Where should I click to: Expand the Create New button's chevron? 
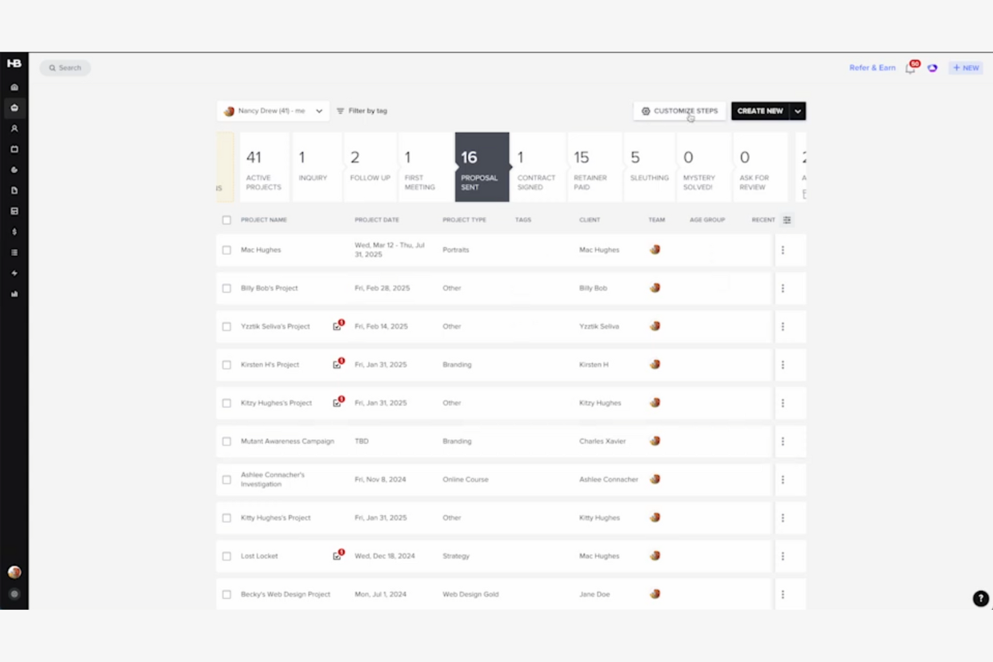pyautogui.click(x=798, y=111)
